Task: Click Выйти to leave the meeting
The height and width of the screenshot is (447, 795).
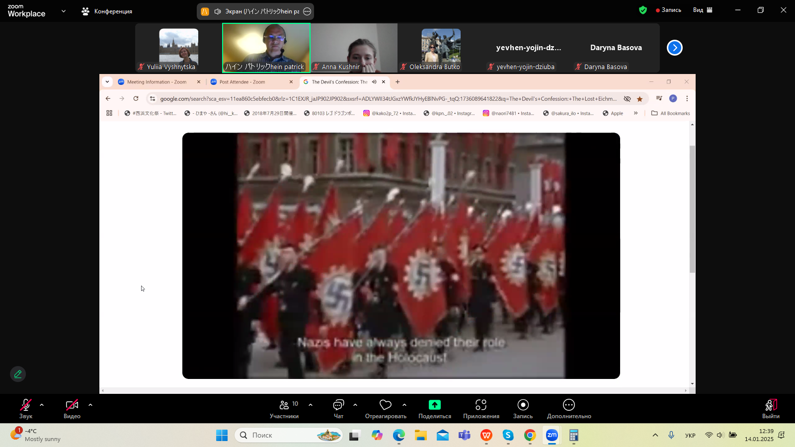Action: pyautogui.click(x=771, y=409)
